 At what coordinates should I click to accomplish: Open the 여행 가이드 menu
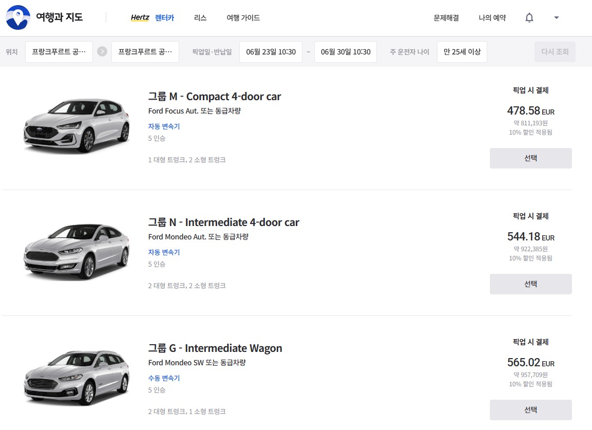pos(243,17)
